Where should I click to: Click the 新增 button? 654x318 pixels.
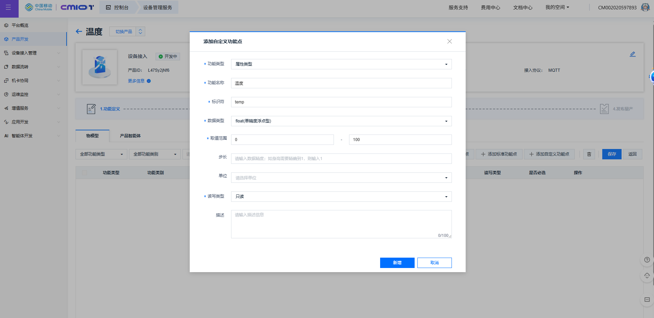397,263
